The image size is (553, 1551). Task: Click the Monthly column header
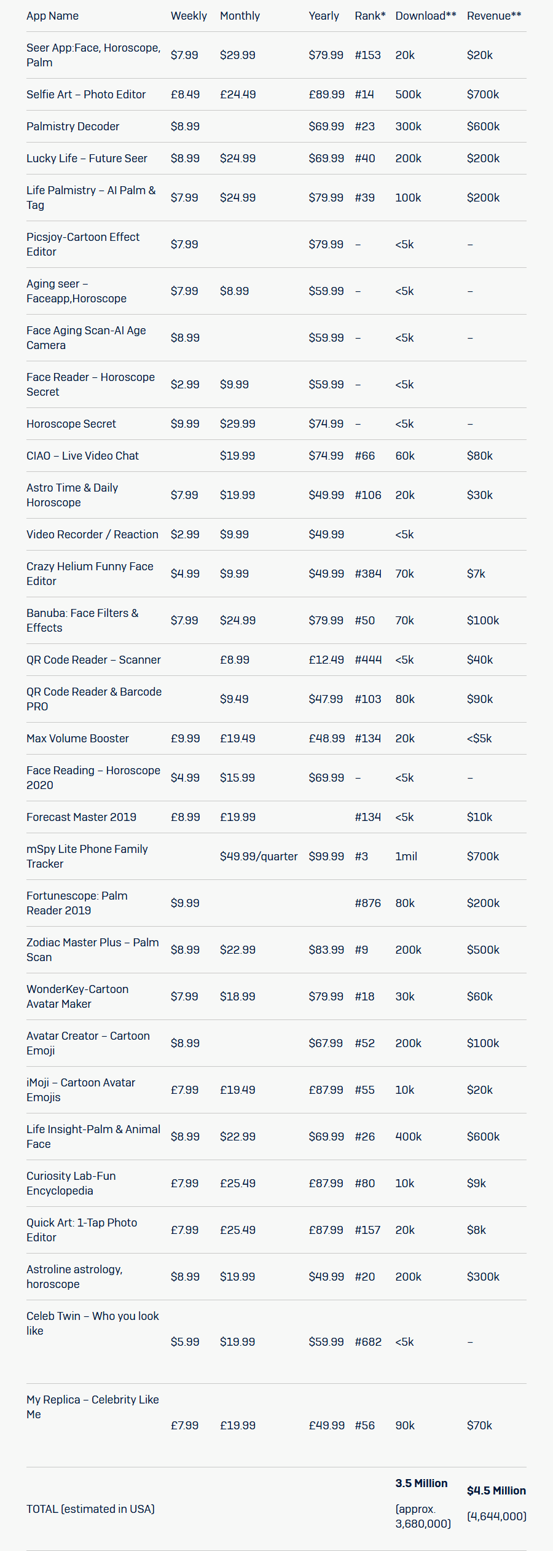[x=240, y=16]
